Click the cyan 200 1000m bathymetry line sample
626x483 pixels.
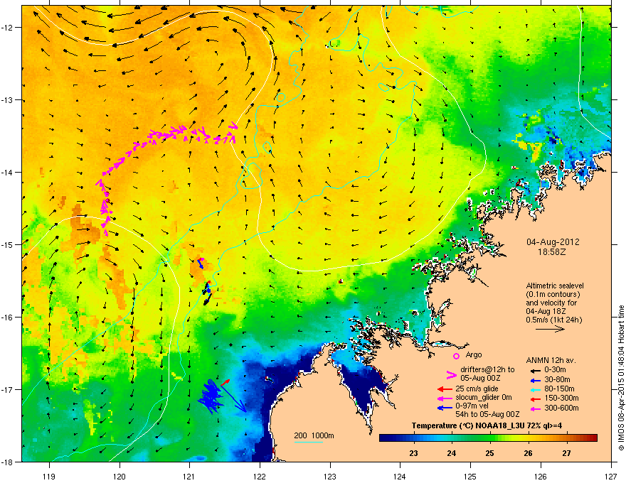(x=309, y=442)
